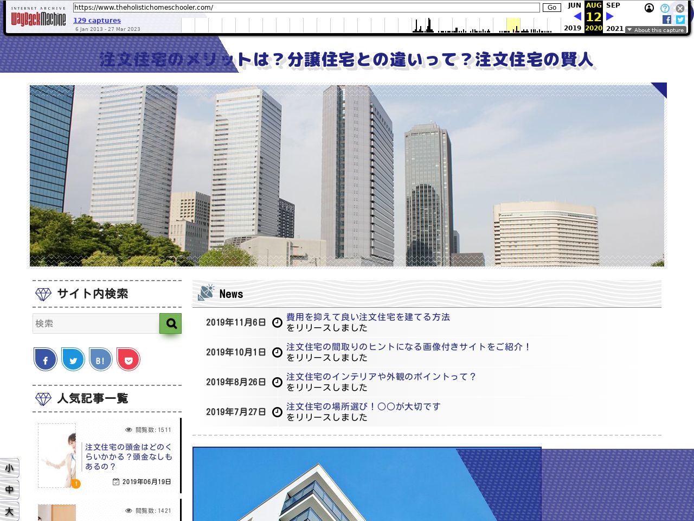Viewport: 694px width, 521px height.
Task: Share capture via Wayback toolbar Twitter icon
Action: pos(680,20)
